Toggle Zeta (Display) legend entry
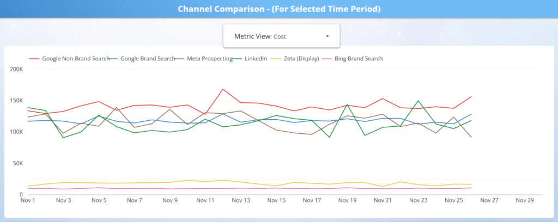The width and height of the screenshot is (558, 222). 301,58
